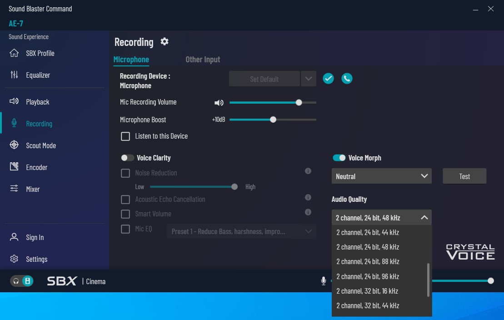Toggle Listen to this Device checkbox
504x320 pixels.
[125, 136]
